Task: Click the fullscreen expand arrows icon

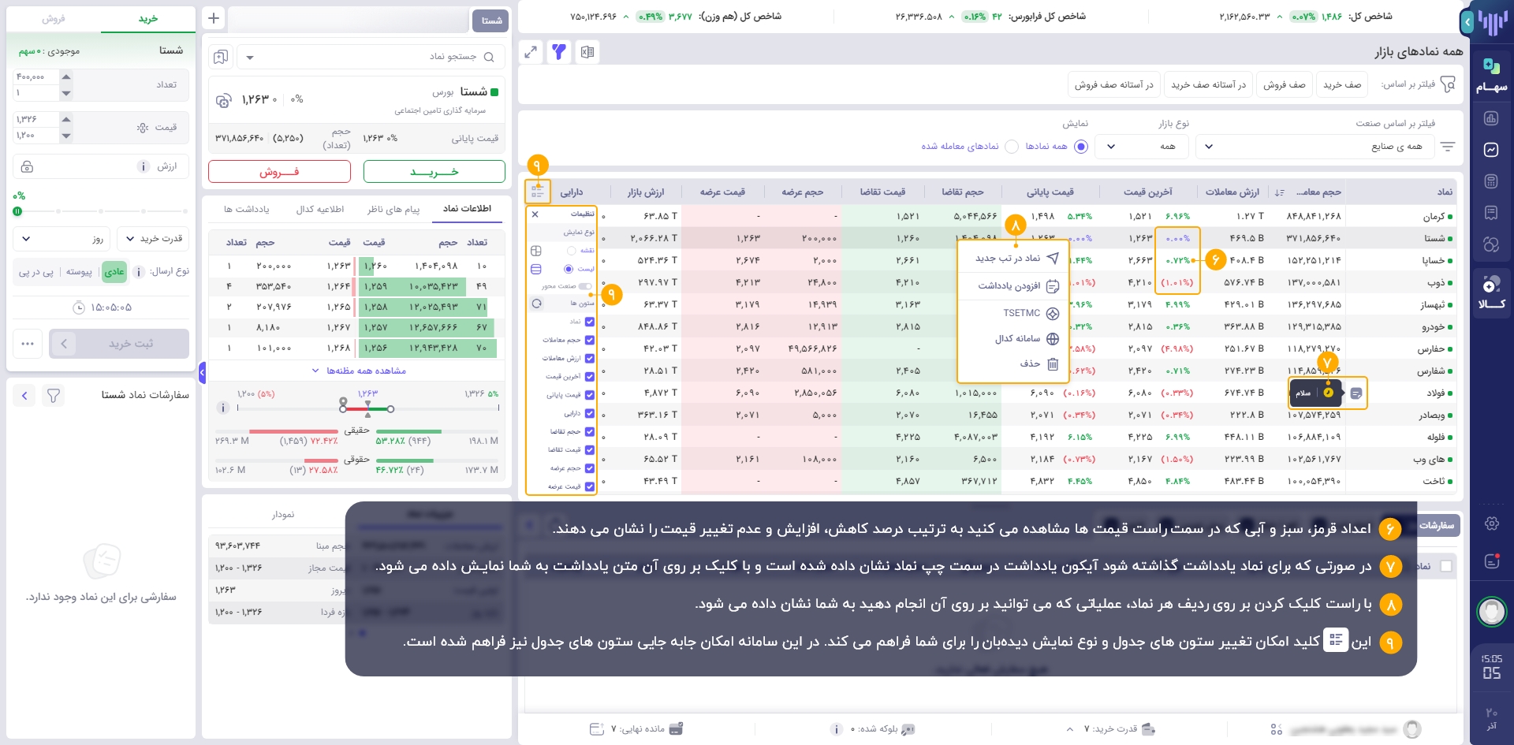Action: (531, 52)
